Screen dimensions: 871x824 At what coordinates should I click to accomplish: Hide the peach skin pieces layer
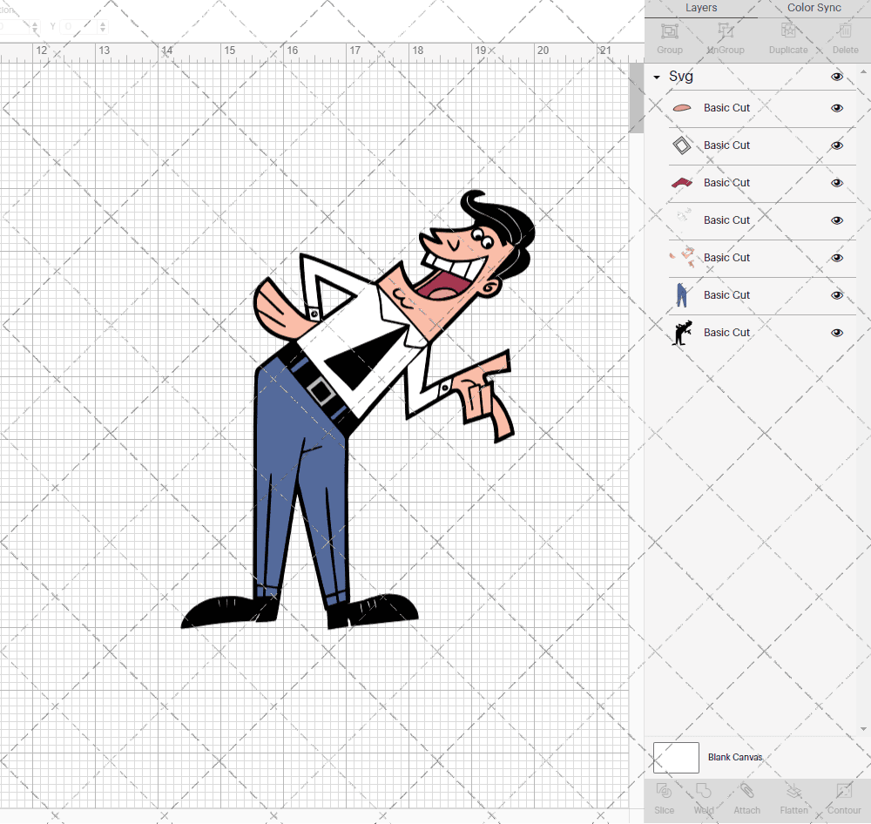(x=836, y=258)
